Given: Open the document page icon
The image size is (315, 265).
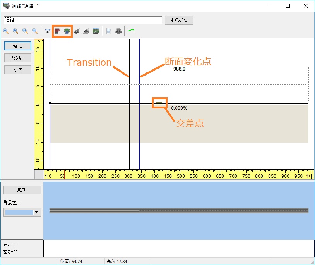Looking at the screenshot, I should [109, 31].
